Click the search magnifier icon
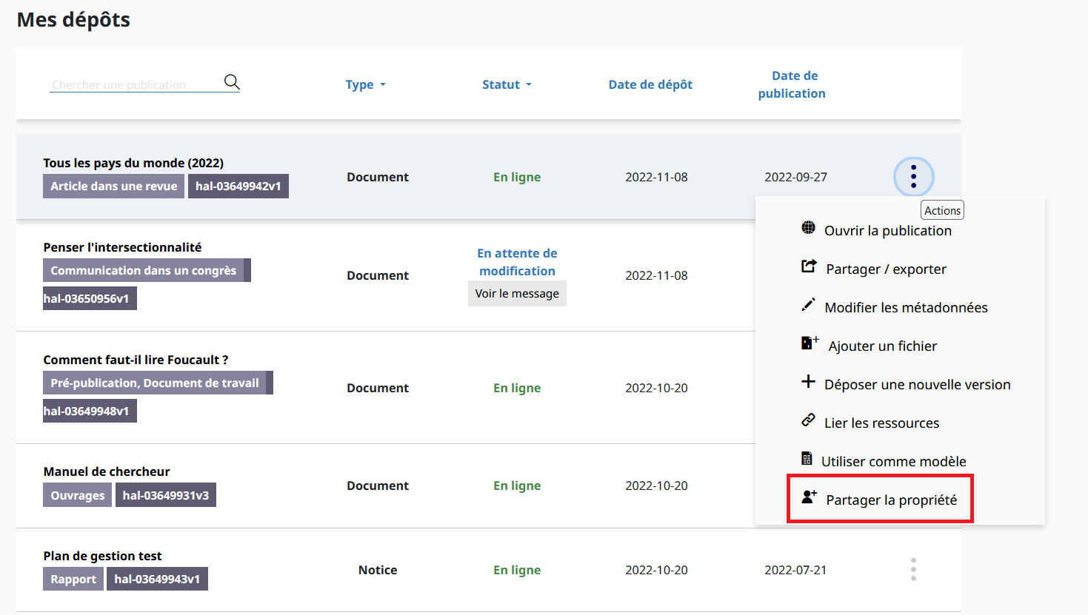 (232, 81)
